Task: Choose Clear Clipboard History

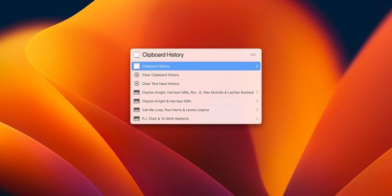Action: [x=196, y=75]
